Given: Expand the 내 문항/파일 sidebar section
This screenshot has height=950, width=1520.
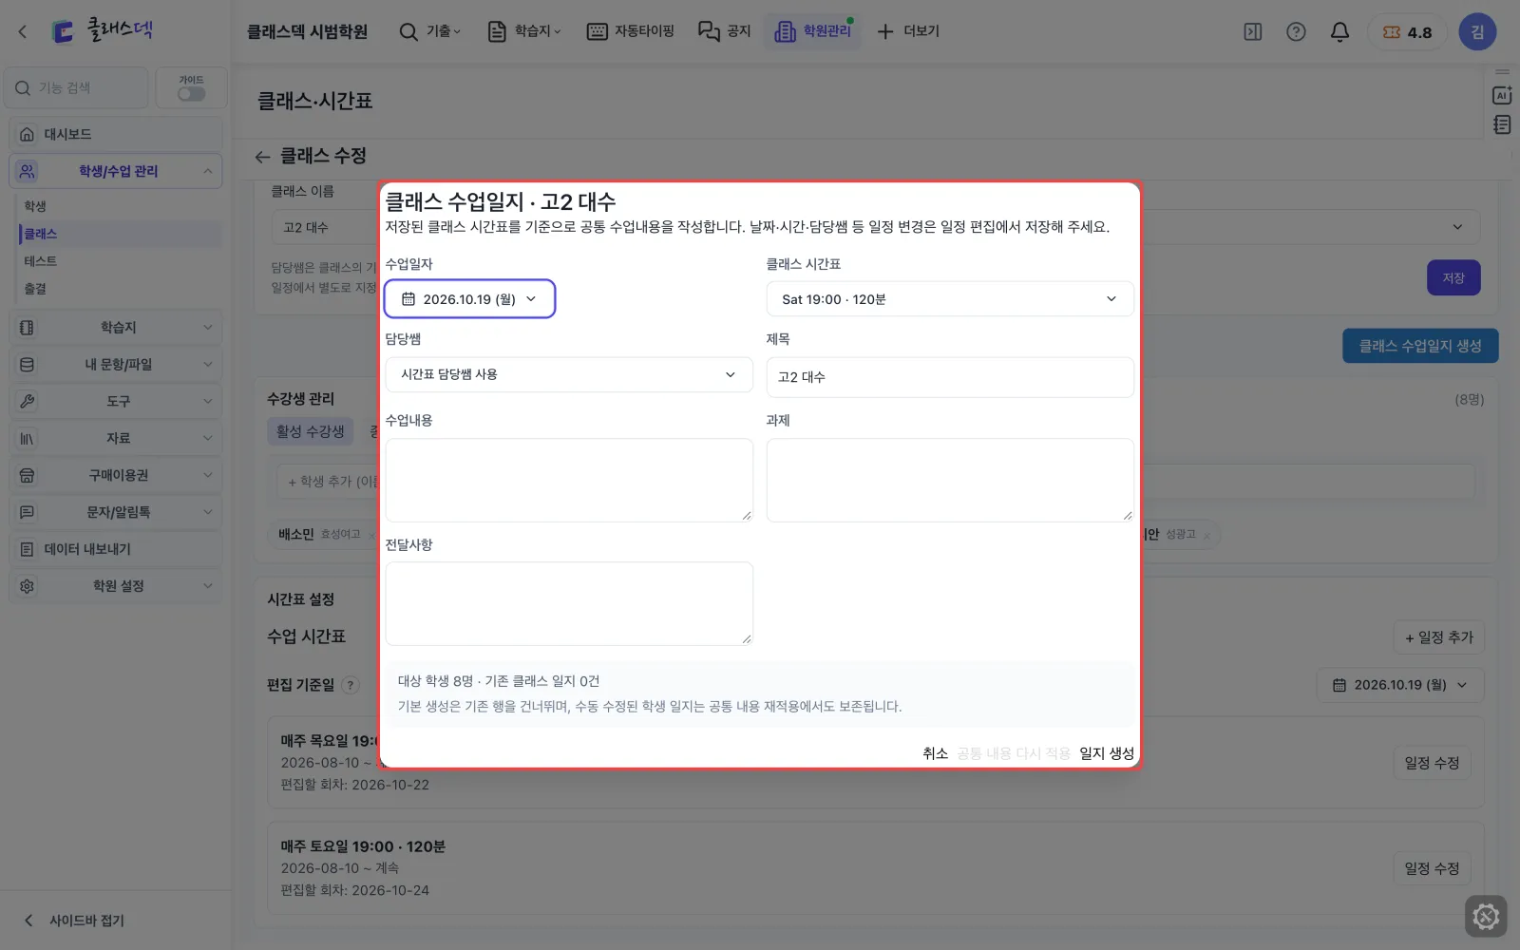Looking at the screenshot, I should click(116, 364).
